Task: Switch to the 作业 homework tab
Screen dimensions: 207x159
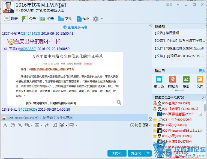Action: tap(83, 19)
